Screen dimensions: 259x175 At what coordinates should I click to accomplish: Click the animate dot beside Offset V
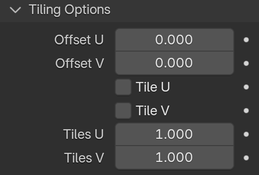coord(246,63)
